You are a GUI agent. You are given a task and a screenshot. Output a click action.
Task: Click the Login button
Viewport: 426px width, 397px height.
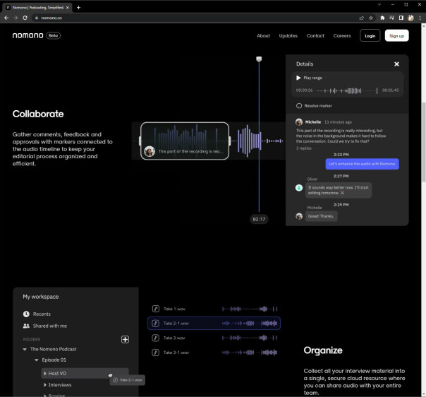(x=370, y=35)
